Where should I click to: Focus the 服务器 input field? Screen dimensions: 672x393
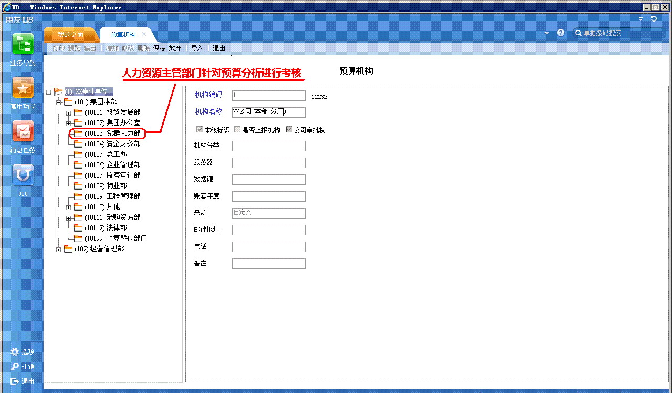click(268, 163)
